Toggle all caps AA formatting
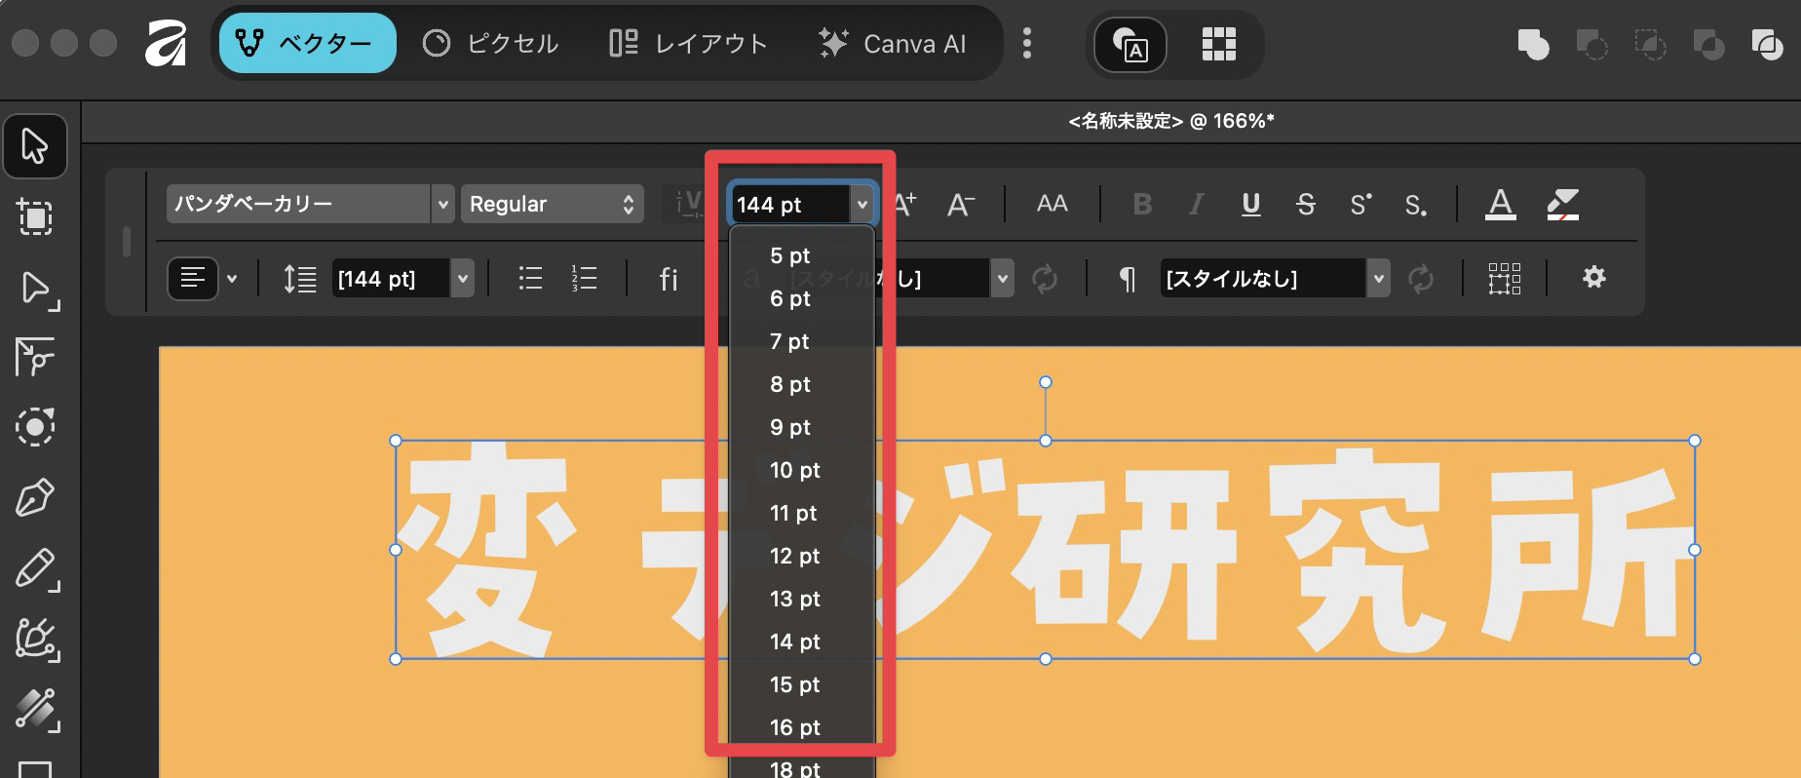This screenshot has height=778, width=1801. pos(1052,204)
